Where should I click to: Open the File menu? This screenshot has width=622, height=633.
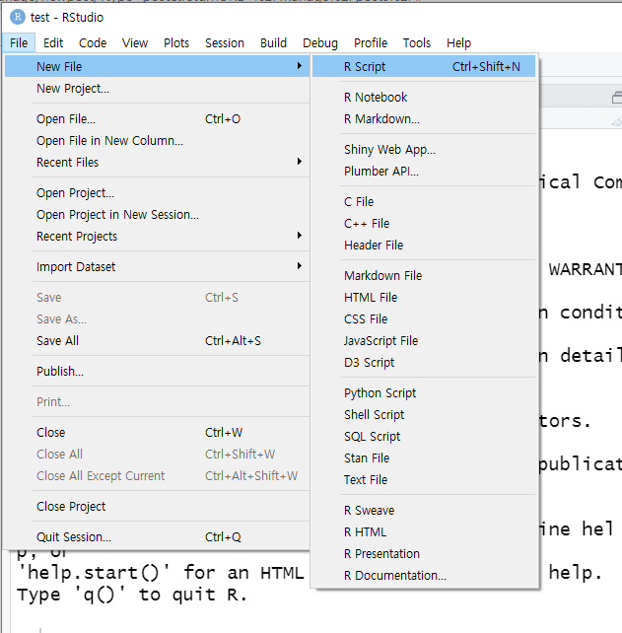[x=19, y=42]
